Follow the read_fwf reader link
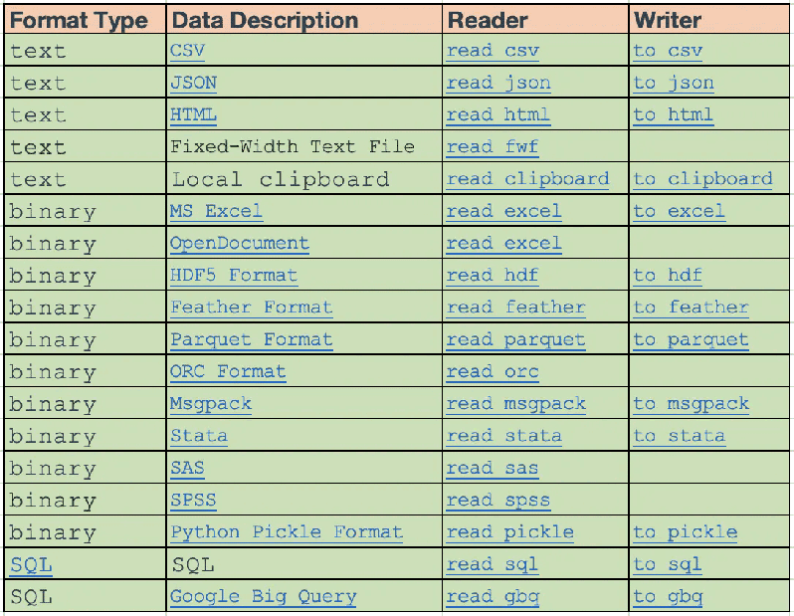The image size is (794, 616). point(492,147)
